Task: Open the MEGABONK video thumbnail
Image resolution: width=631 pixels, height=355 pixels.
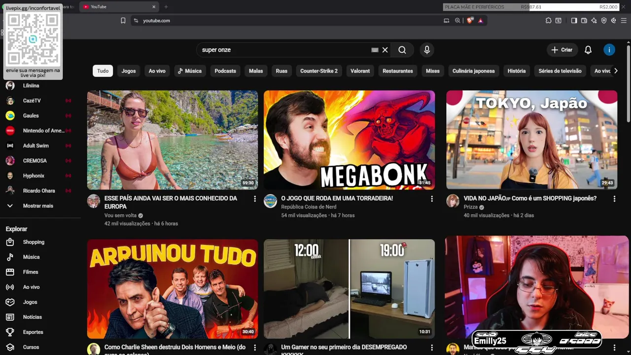Action: coord(349,140)
